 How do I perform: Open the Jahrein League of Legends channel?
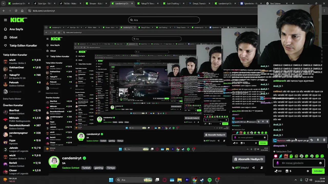pos(22,149)
